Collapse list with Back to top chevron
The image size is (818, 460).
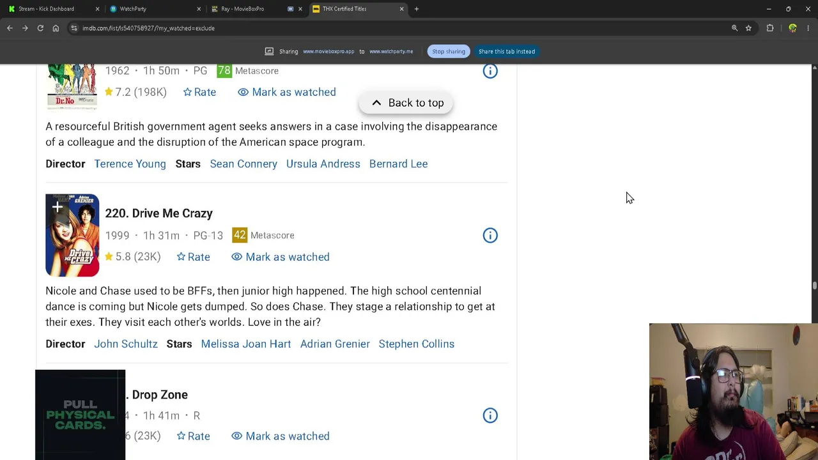coord(376,103)
